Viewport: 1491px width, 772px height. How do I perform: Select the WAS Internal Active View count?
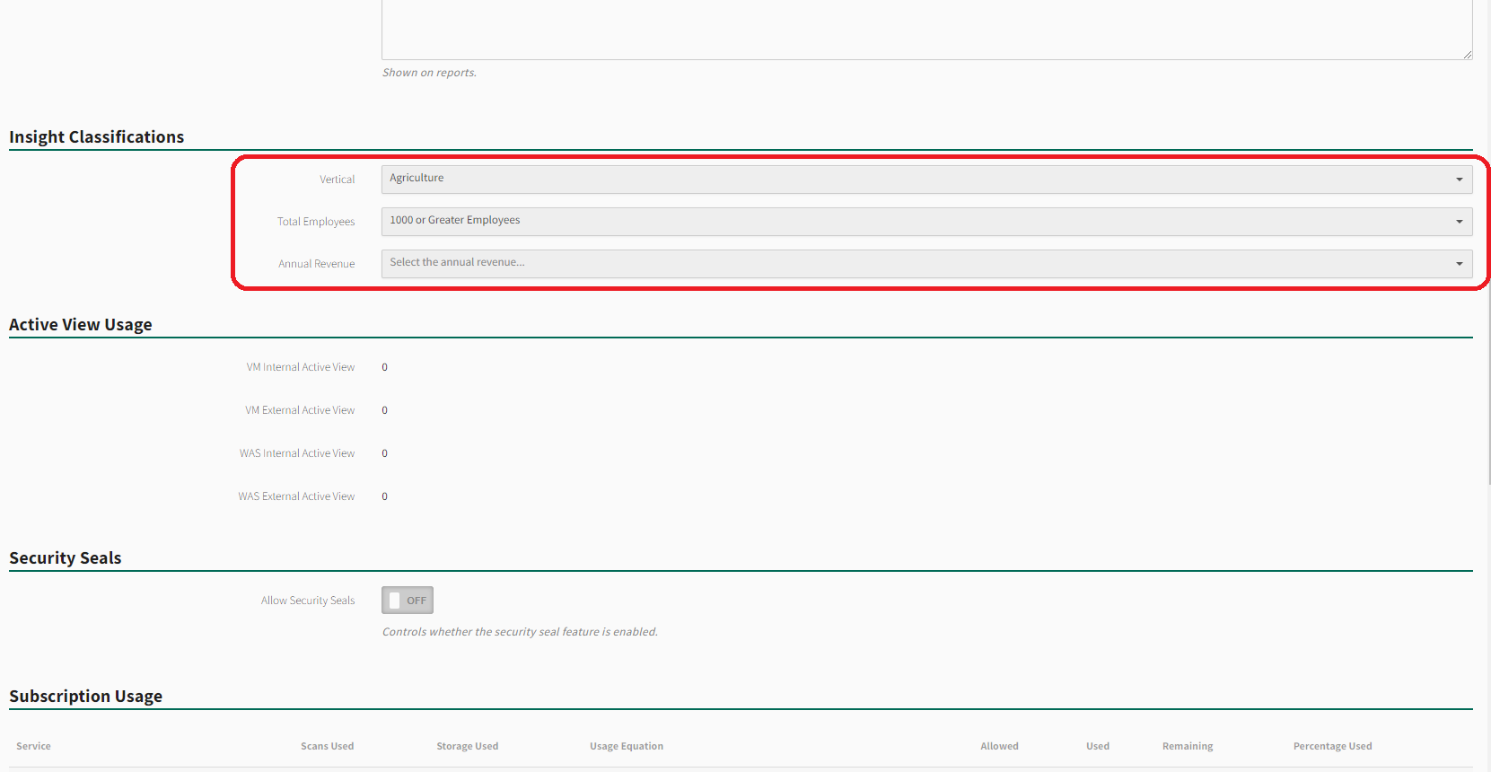tap(384, 453)
